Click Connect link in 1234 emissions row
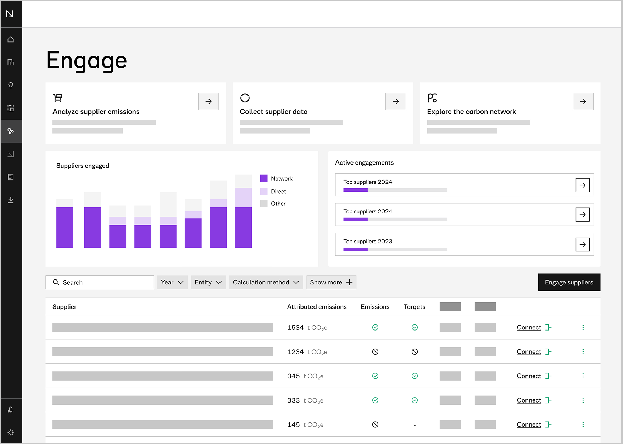 [529, 352]
